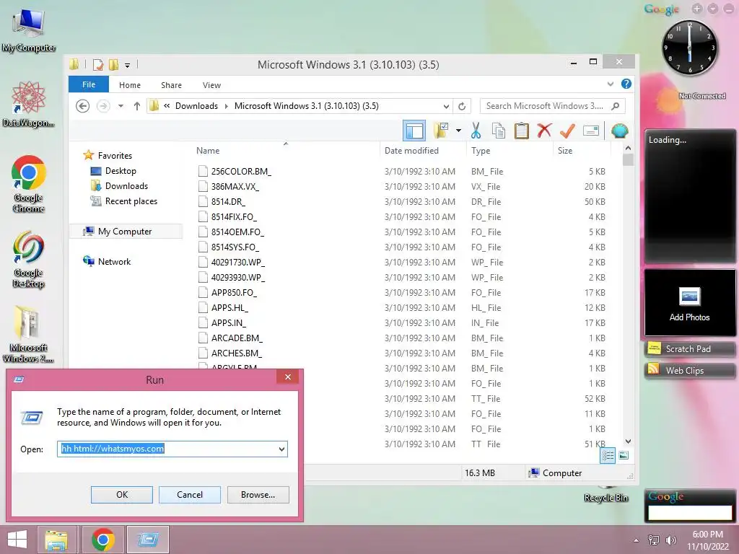Expand the ribbon with the chevron

[x=611, y=84]
